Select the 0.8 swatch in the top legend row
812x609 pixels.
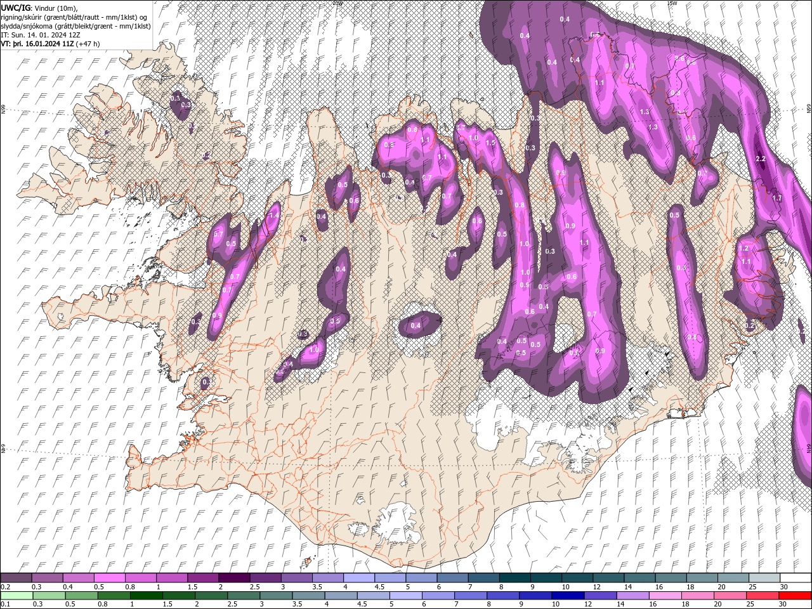140,578
